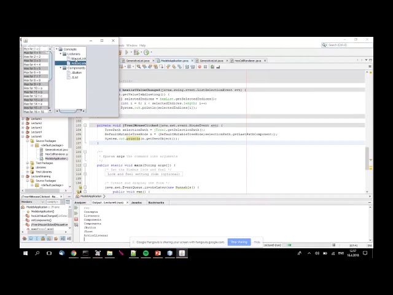Open File Explorer from the taskbar
Image resolution: width=393 pixels, height=295 pixels.
(109, 253)
